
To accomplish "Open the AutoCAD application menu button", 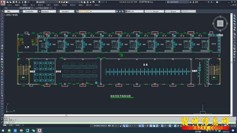I will 2,2.
